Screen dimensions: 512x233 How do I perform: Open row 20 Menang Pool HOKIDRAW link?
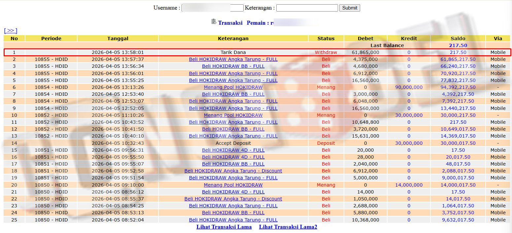233,185
